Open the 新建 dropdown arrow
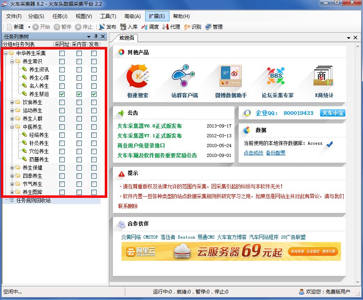The height and width of the screenshot is (300, 363). click(x=29, y=27)
